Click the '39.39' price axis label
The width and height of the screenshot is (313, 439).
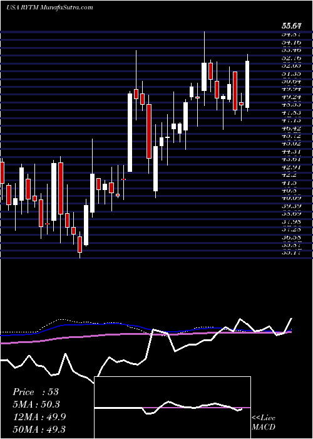292,206
